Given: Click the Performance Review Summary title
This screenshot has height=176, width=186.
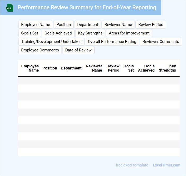Looking at the screenshot, I should tap(87, 7).
